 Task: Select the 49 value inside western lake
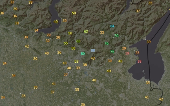56,22
